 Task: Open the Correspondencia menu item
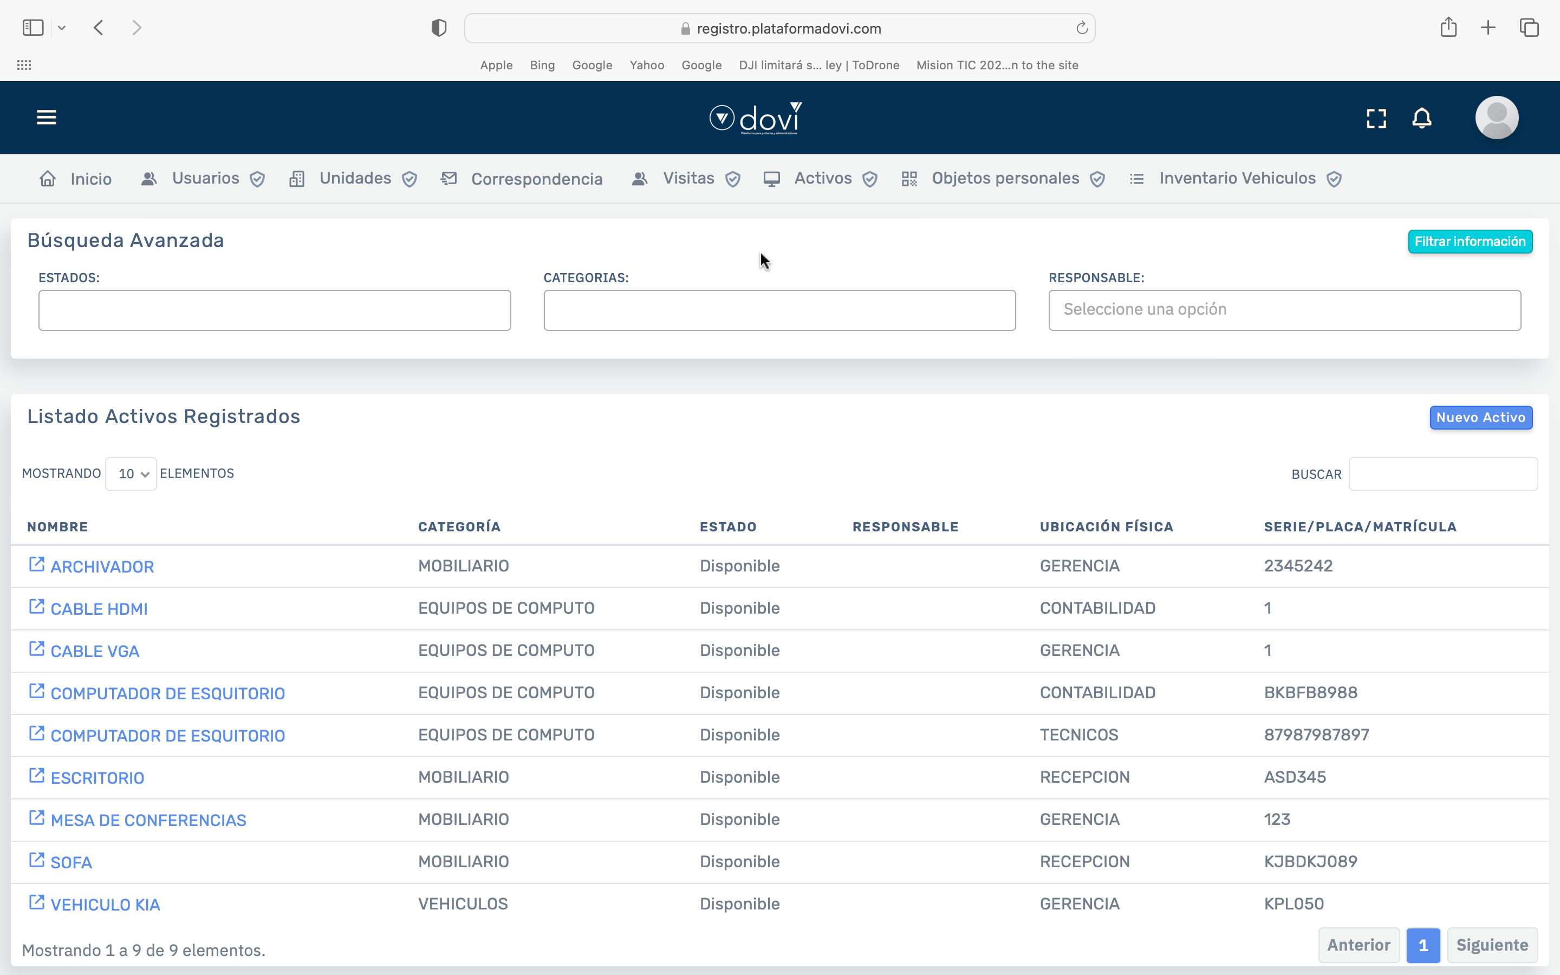pyautogui.click(x=536, y=179)
